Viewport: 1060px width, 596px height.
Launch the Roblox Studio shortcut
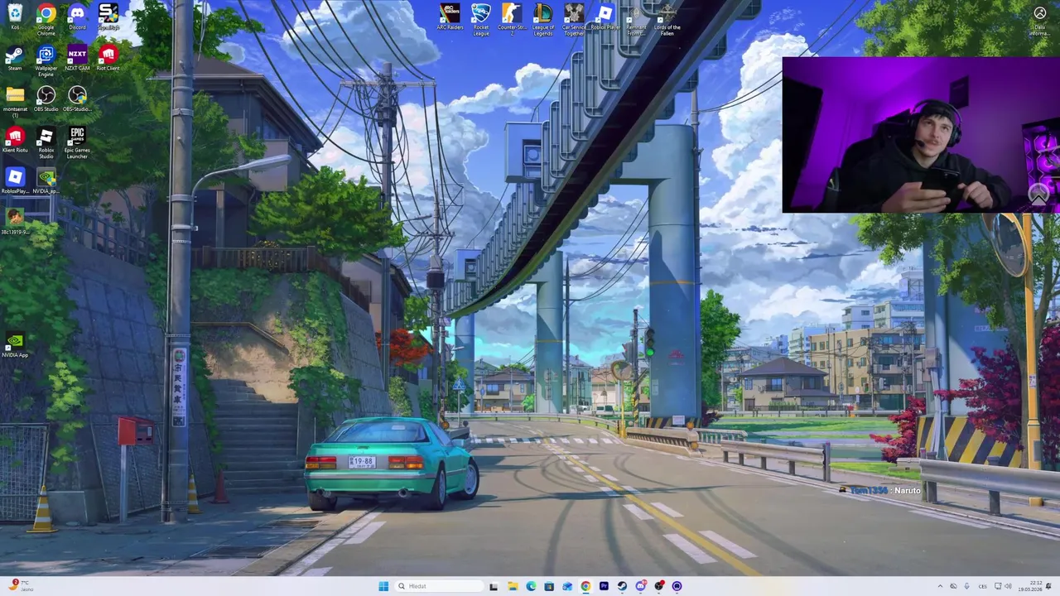pyautogui.click(x=46, y=142)
